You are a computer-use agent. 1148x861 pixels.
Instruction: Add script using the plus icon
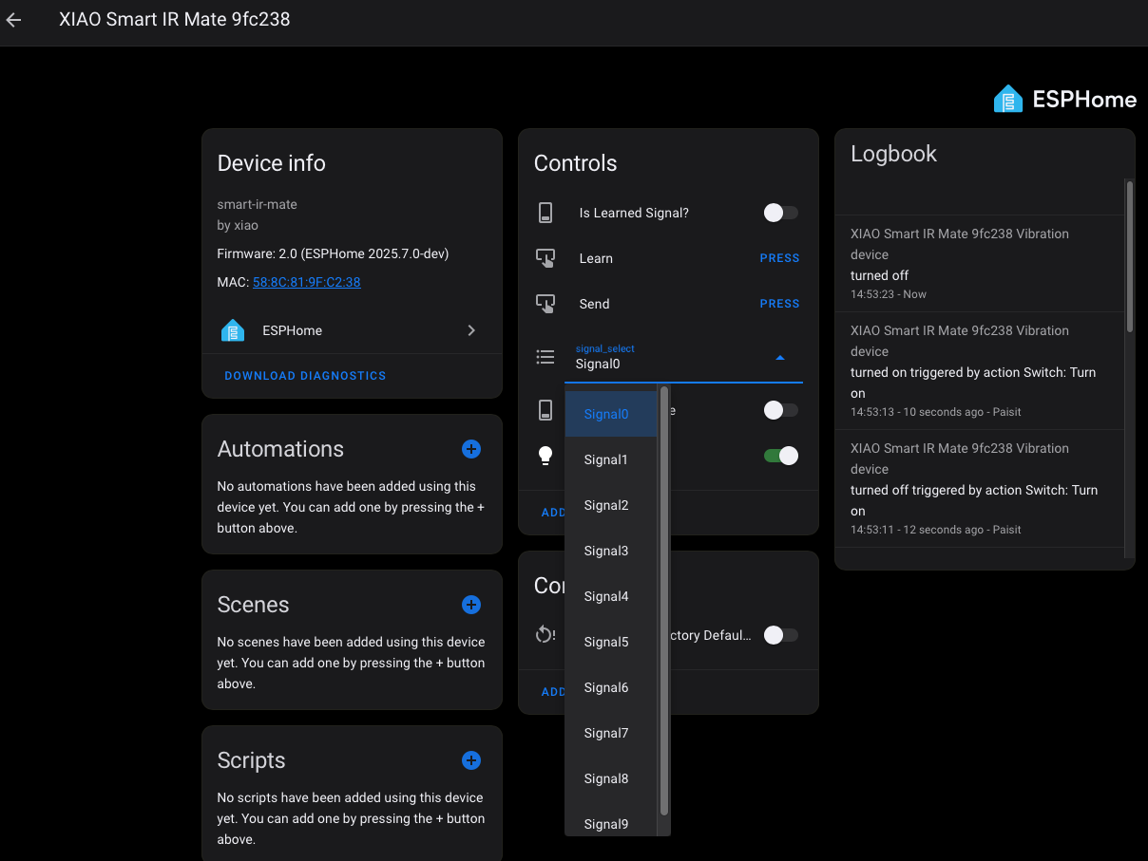tap(471, 760)
